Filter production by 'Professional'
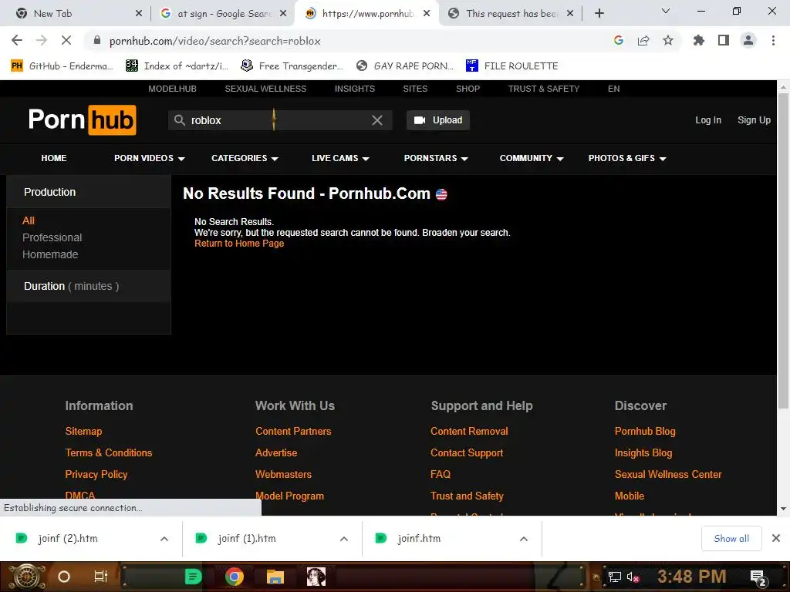Image resolution: width=790 pixels, height=592 pixels. 52,237
